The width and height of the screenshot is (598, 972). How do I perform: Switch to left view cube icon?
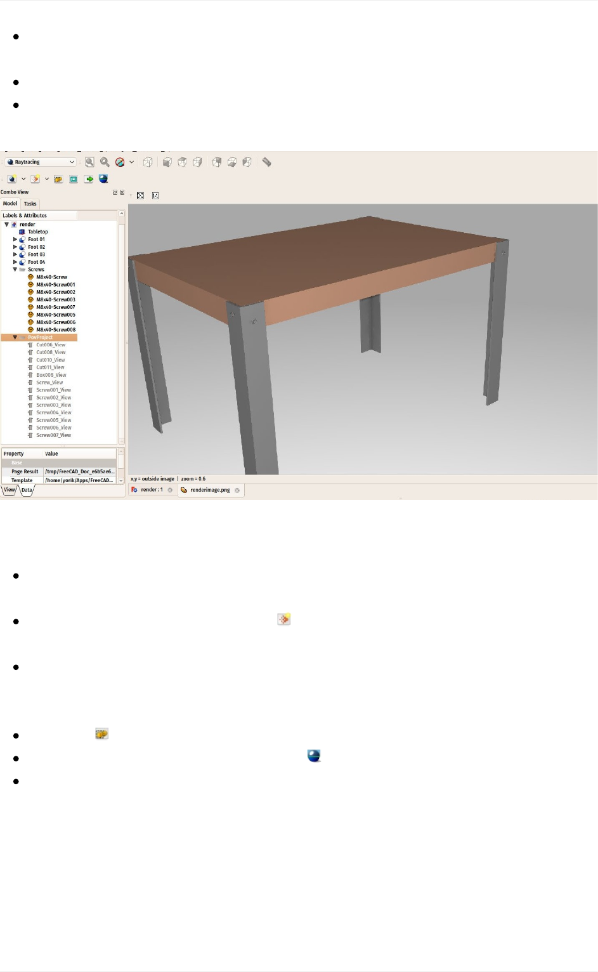tap(247, 162)
